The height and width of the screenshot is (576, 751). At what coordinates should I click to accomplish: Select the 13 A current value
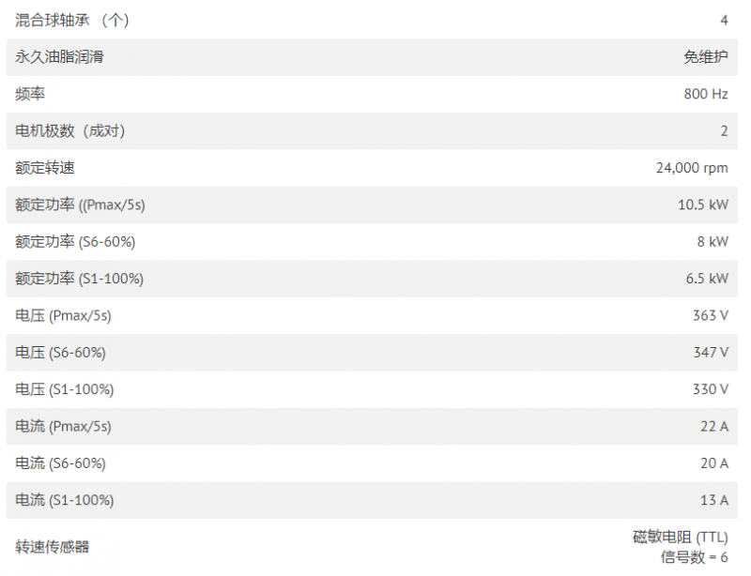[713, 500]
